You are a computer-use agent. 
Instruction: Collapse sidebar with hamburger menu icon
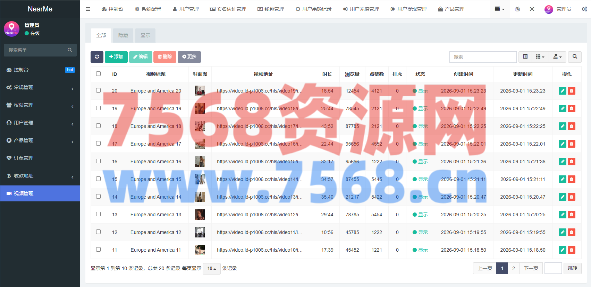pyautogui.click(x=88, y=9)
